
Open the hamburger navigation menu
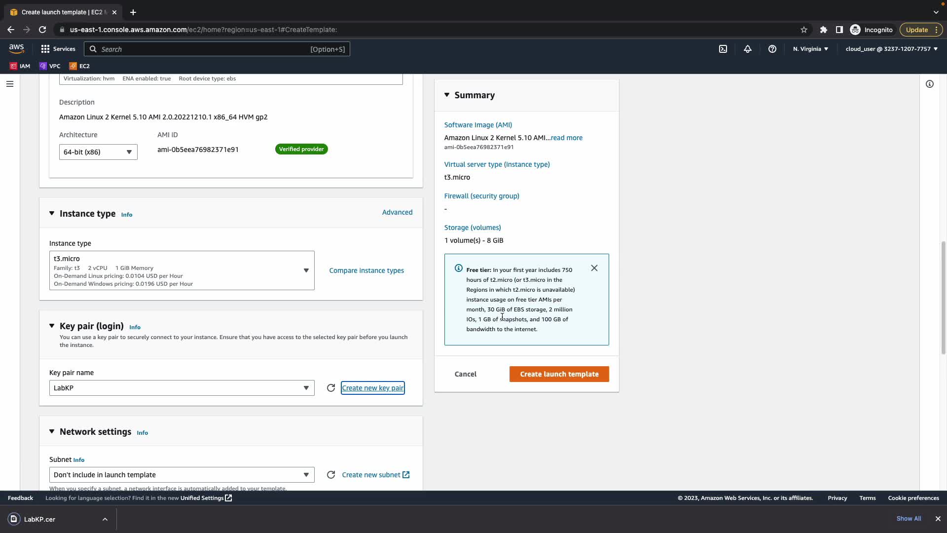[x=9, y=84]
